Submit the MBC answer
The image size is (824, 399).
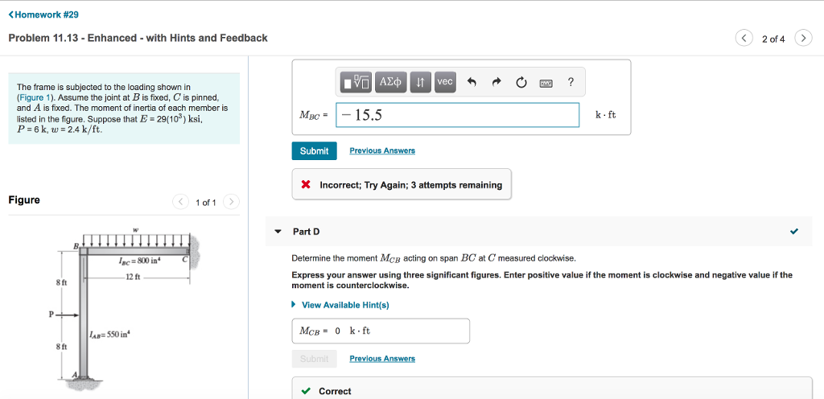315,151
